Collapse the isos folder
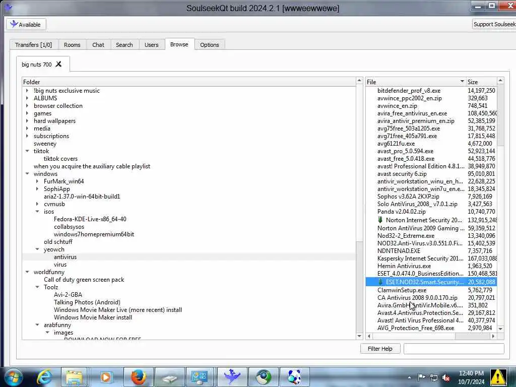This screenshot has width=516, height=387. (37, 212)
